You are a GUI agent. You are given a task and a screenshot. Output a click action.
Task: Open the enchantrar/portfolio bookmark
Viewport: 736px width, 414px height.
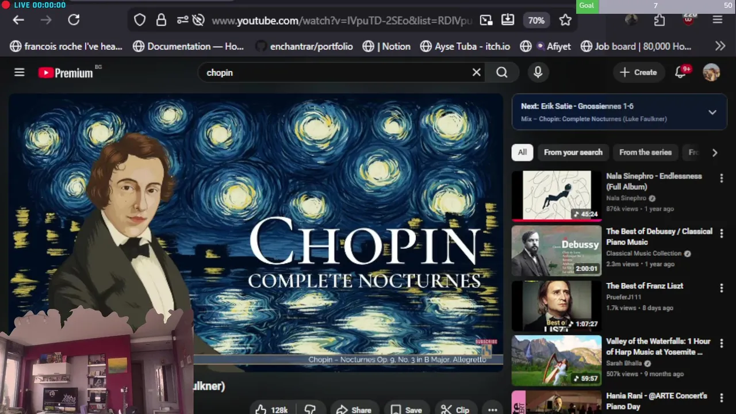304,47
